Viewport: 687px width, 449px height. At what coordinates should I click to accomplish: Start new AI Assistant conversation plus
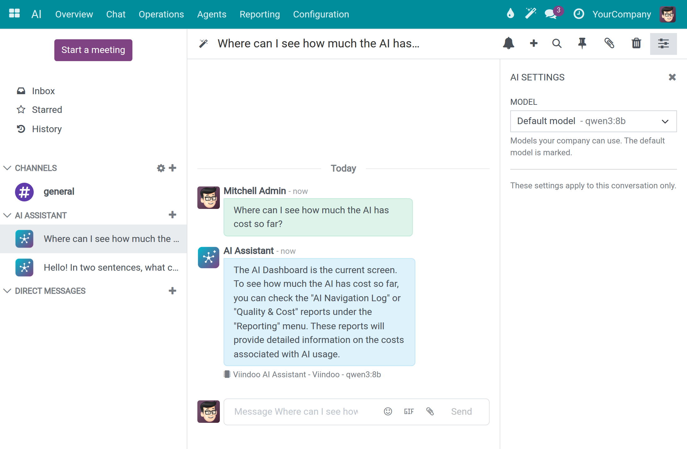172,215
